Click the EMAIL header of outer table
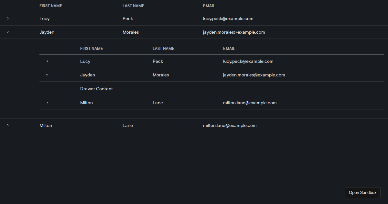This screenshot has height=204, width=388. [x=209, y=6]
